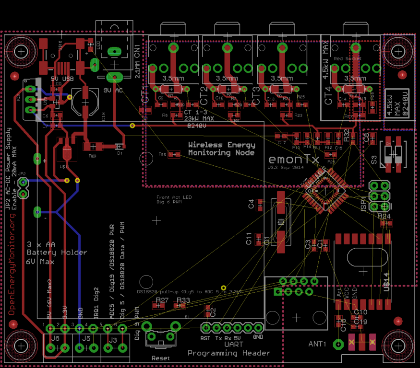This screenshot has width=420, height=368.
Task: Select the crystal oscillator between C4 and C11
Action: [281, 222]
